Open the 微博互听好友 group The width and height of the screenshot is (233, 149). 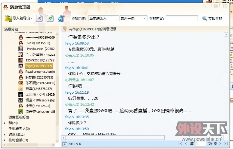19,117
